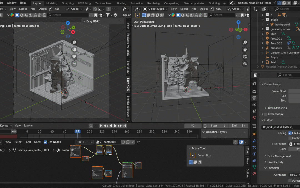Expand the Color Management subpanel
The height and width of the screenshot is (188, 300).
tap(266, 156)
